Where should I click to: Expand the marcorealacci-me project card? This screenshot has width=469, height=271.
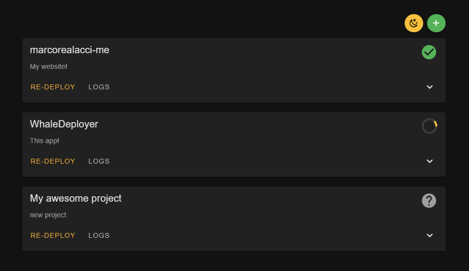click(430, 87)
